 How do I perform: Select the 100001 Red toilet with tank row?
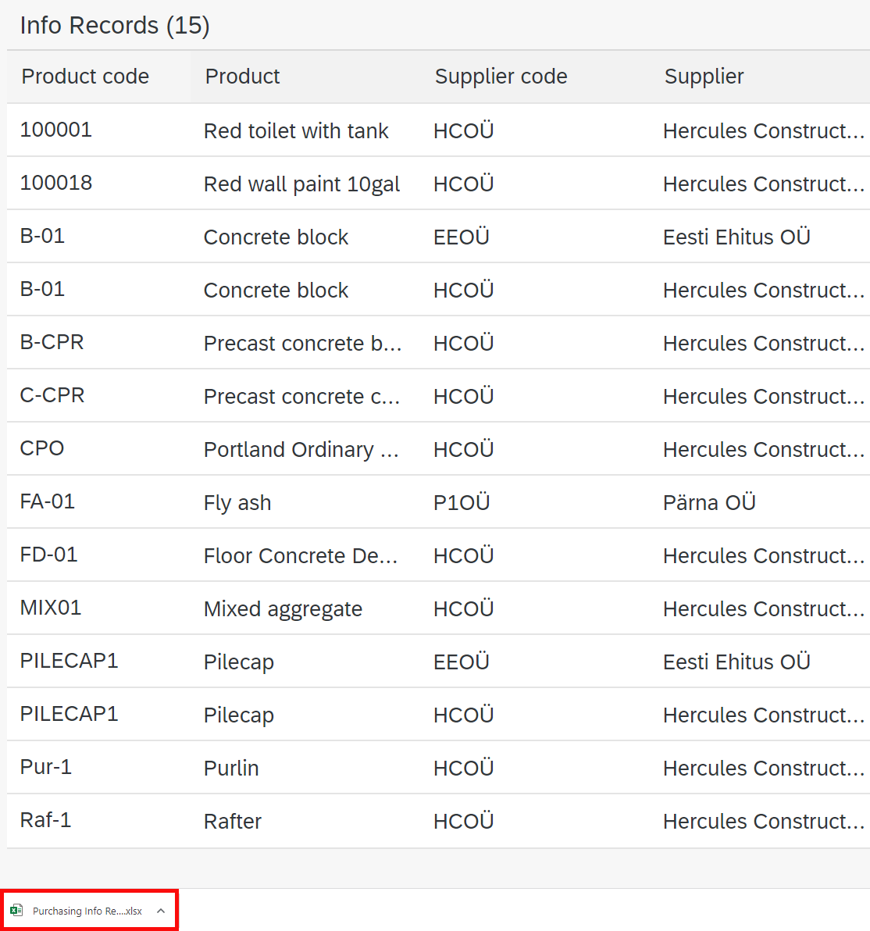coord(438,130)
